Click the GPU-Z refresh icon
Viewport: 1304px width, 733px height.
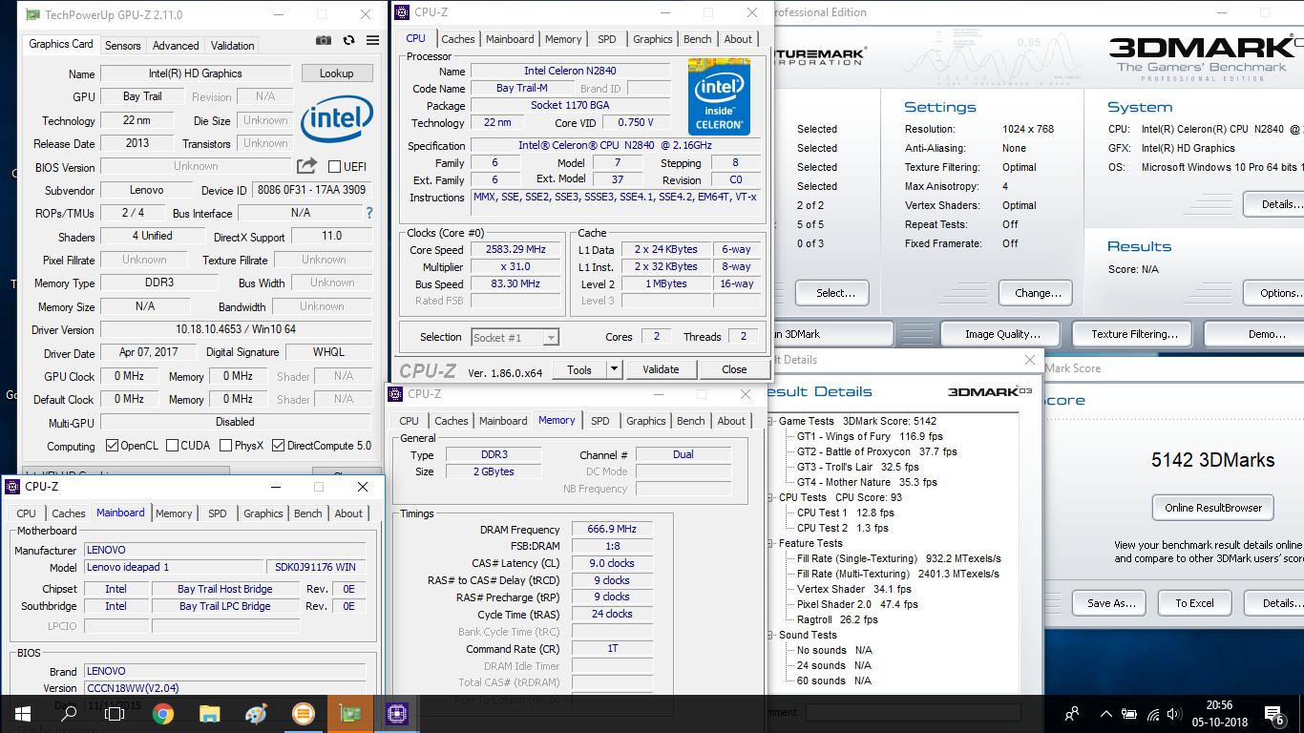pyautogui.click(x=348, y=40)
